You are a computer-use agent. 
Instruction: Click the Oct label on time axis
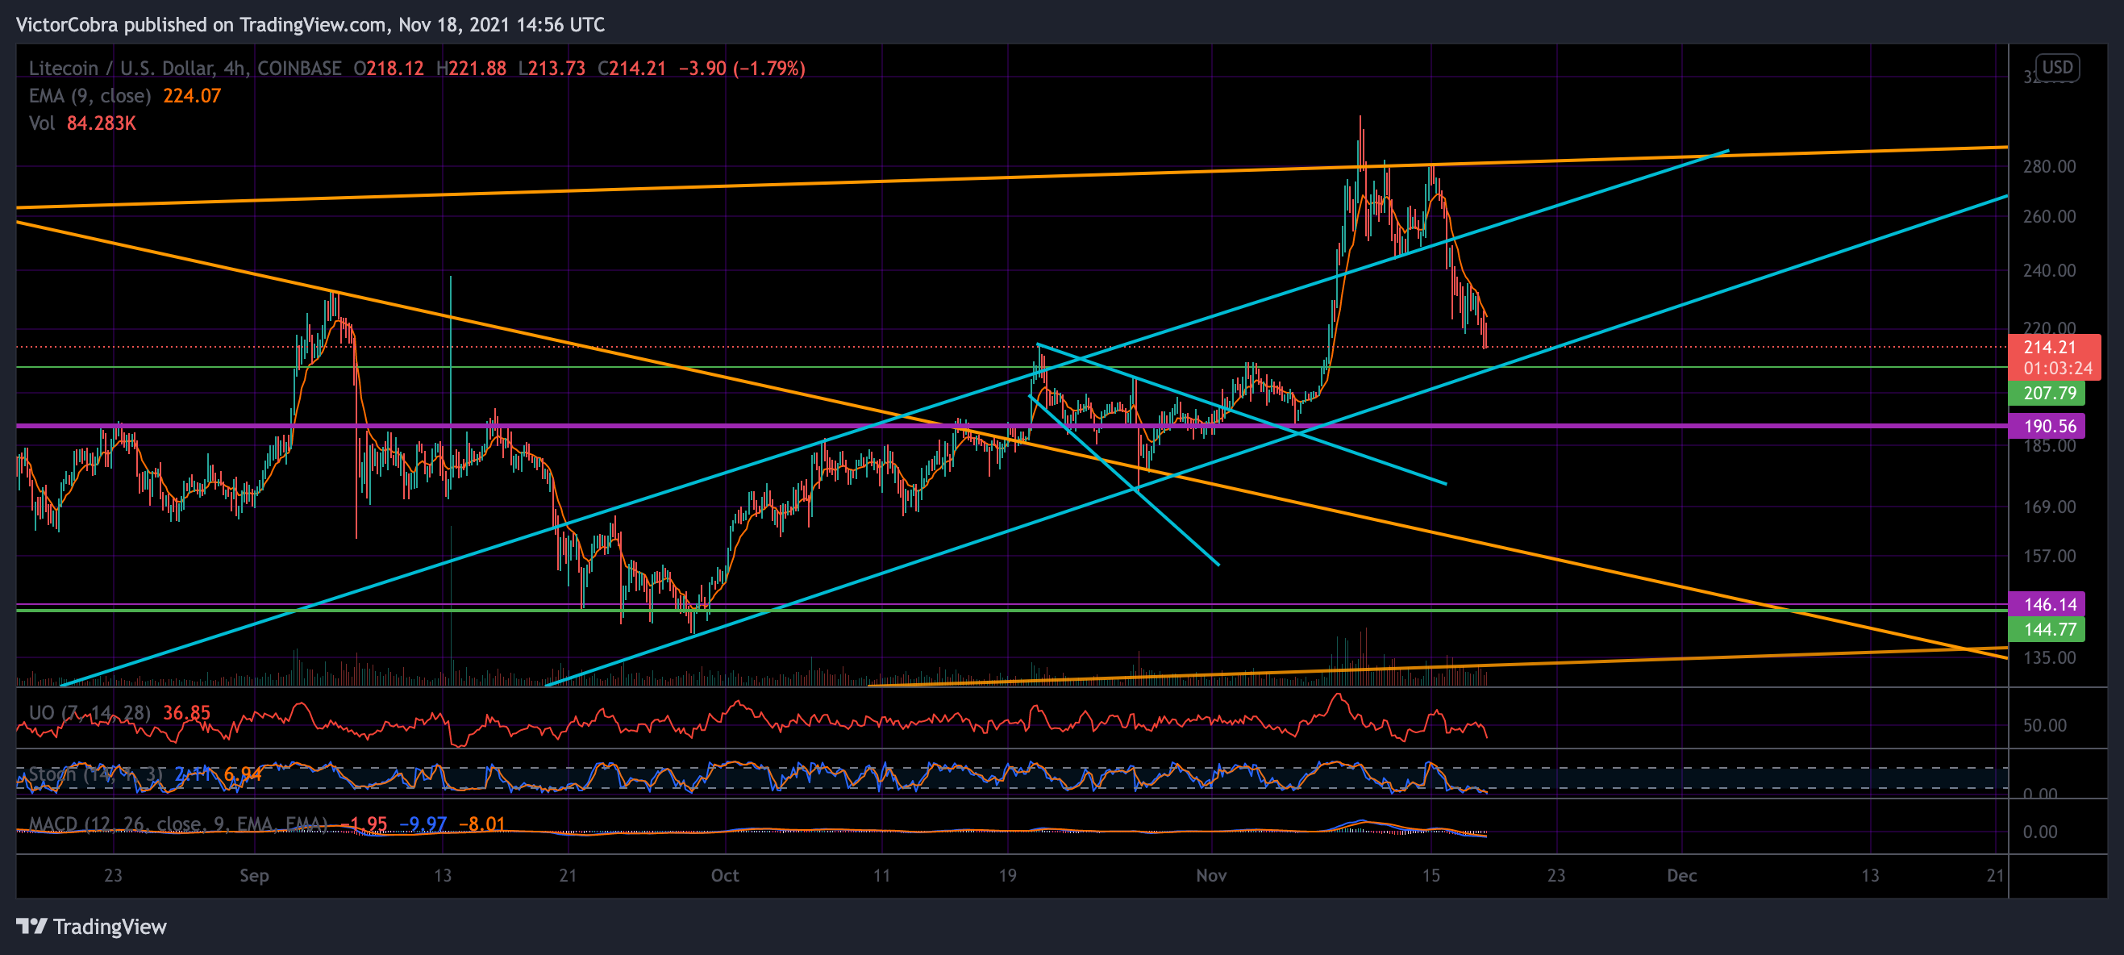(x=725, y=876)
